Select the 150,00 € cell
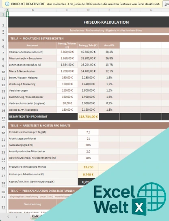Image resolution: width=169 pixels, height=221 pixels. [x=67, y=90]
